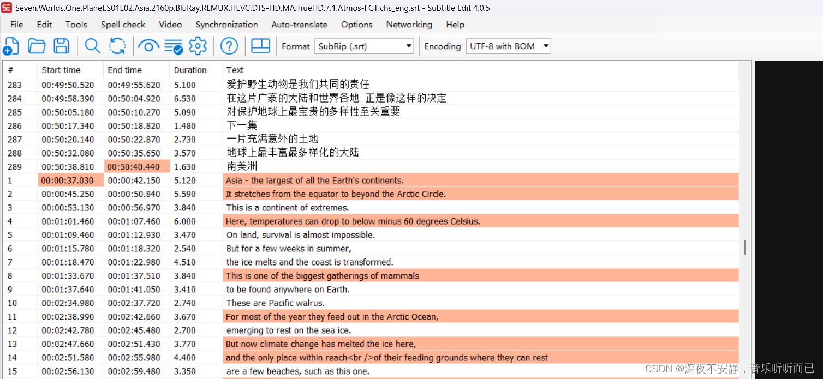Select line "It stretches from the equator"
Screen dimensions: 823x379
pyautogui.click(x=481, y=194)
